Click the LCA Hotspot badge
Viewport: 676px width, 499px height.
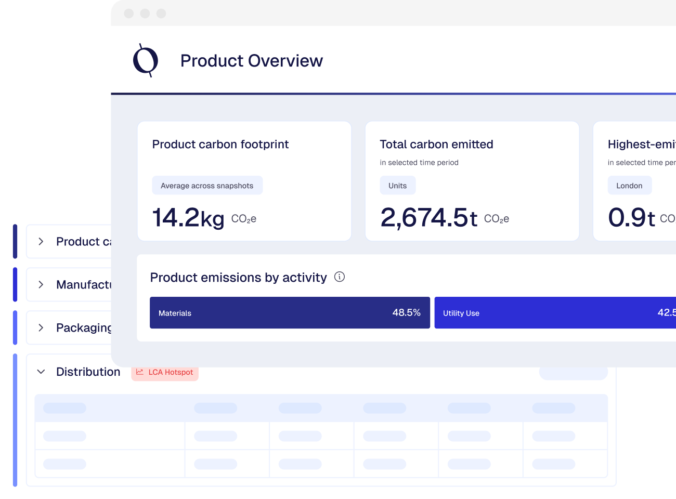coord(165,373)
